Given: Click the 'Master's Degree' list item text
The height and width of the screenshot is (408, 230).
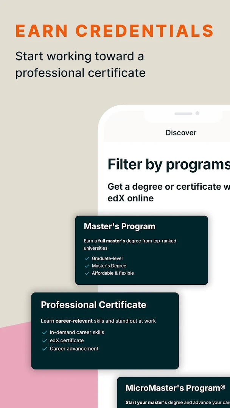Looking at the screenshot, I should 109,266.
